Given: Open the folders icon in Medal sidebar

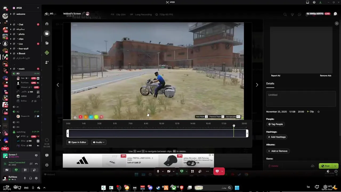Looking at the screenshot, I should point(47,43).
